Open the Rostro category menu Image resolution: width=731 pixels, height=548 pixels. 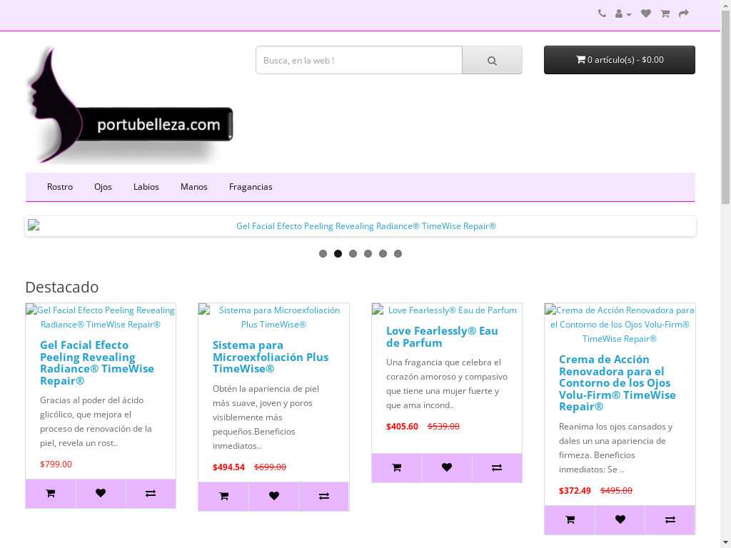point(60,187)
